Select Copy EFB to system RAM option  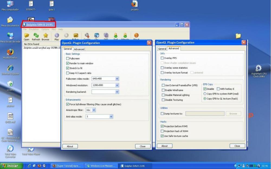pos(205,94)
